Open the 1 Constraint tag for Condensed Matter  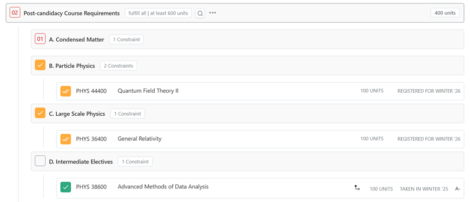click(126, 40)
